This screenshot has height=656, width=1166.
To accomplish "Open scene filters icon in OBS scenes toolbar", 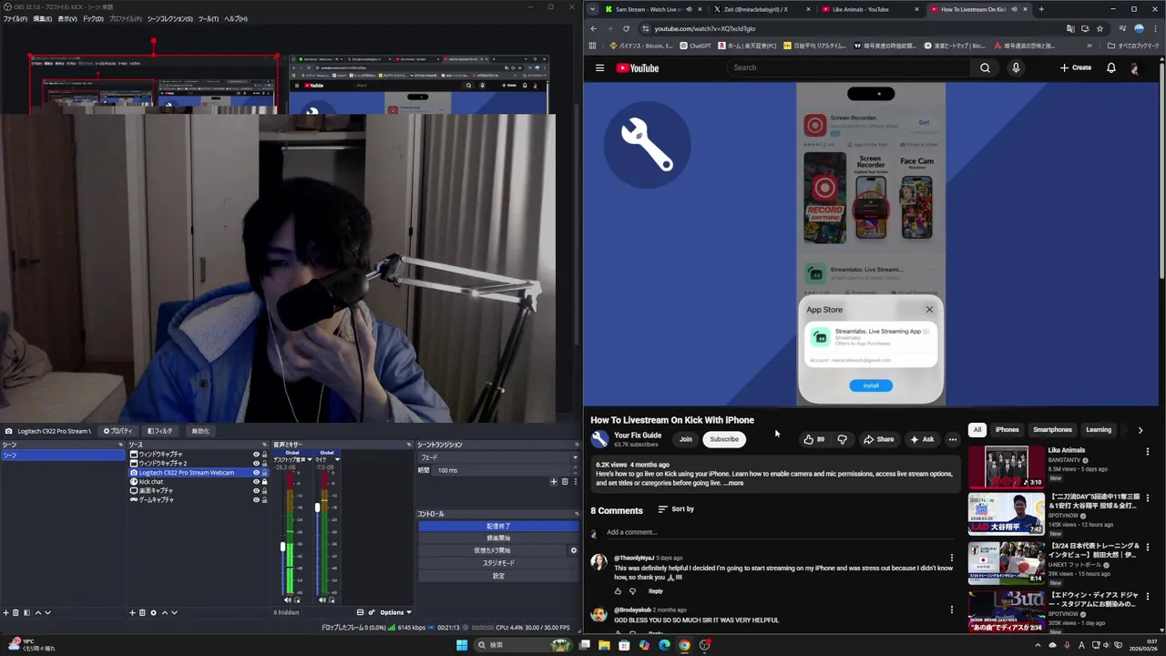I will coord(26,612).
